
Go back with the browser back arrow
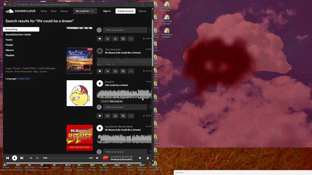[10, 4]
